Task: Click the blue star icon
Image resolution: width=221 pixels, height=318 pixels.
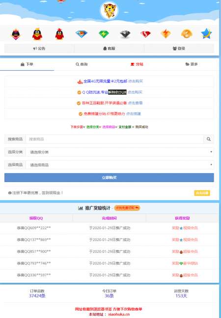Action: pos(206,34)
